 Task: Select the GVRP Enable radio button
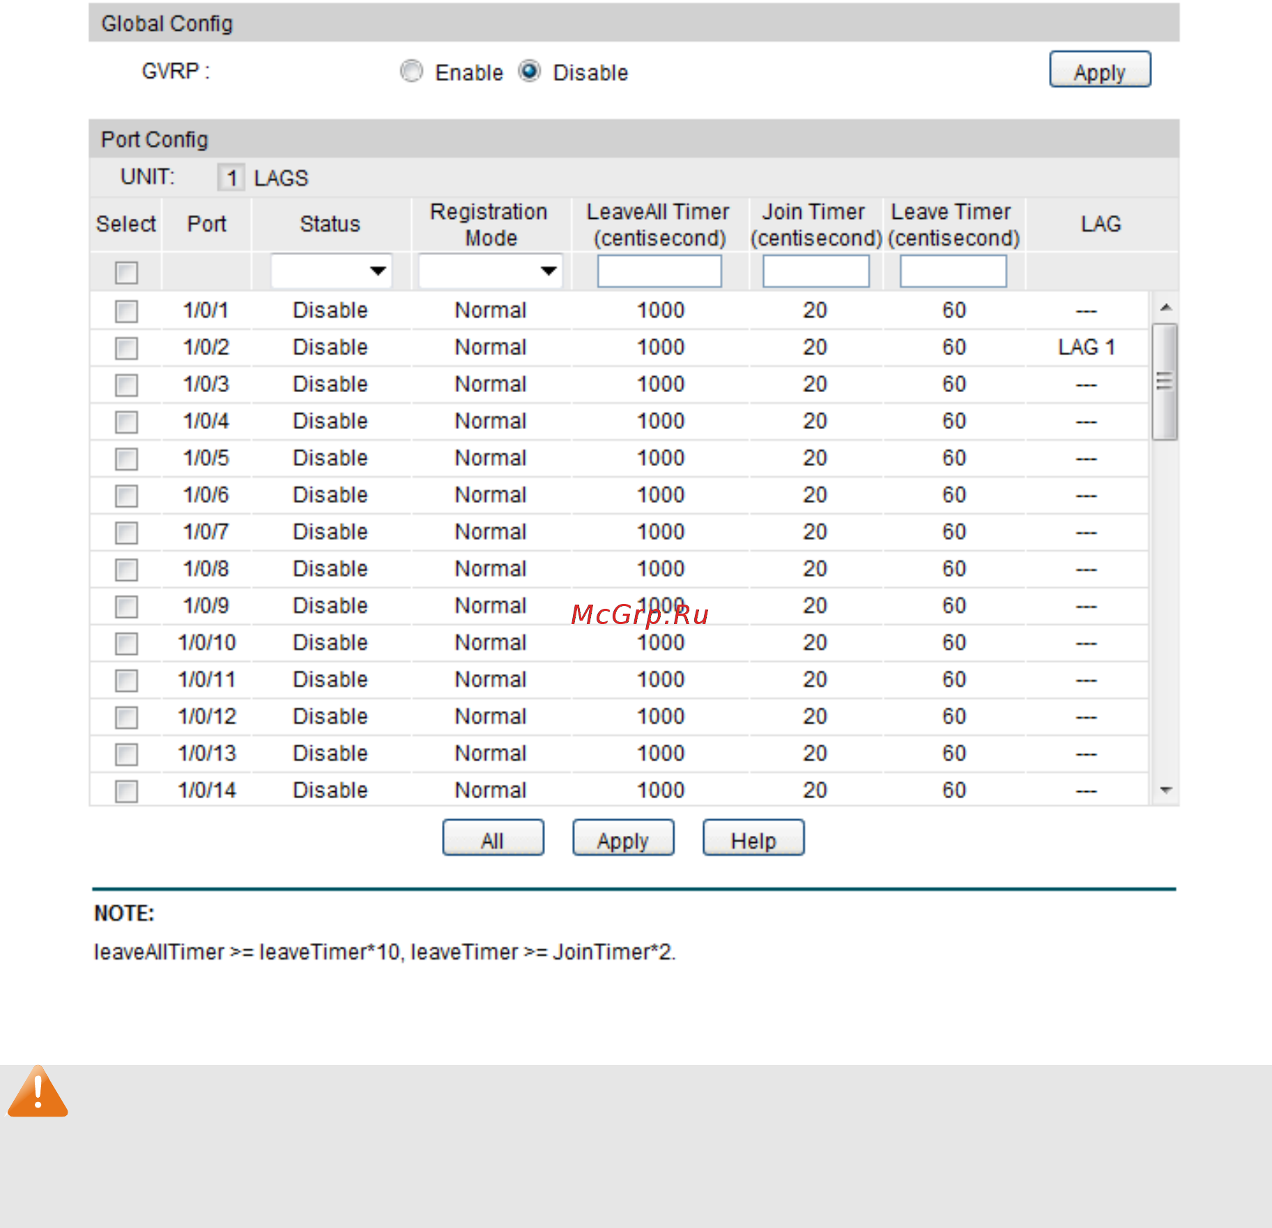(x=411, y=71)
